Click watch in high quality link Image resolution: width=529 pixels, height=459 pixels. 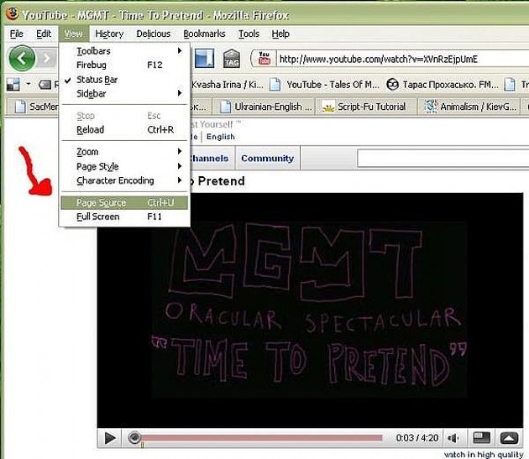pyautogui.click(x=484, y=454)
